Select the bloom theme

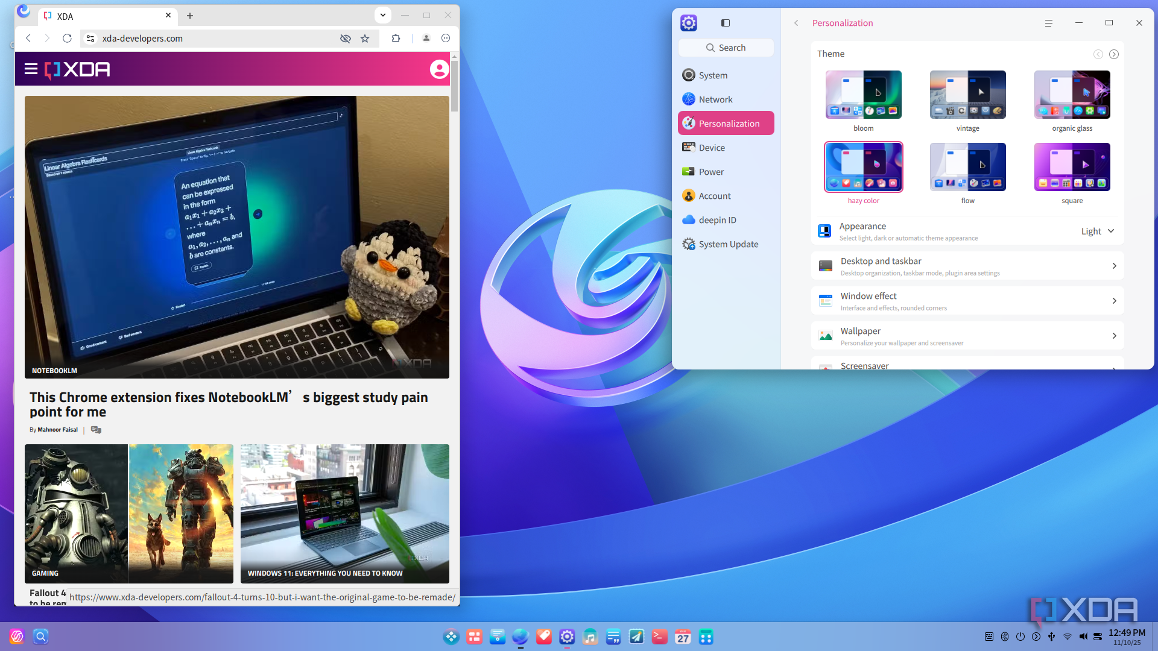pyautogui.click(x=863, y=95)
